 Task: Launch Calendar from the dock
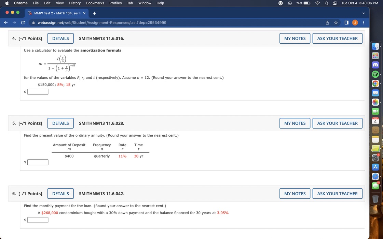coord(375,120)
